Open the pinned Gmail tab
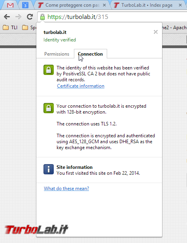 10,5
